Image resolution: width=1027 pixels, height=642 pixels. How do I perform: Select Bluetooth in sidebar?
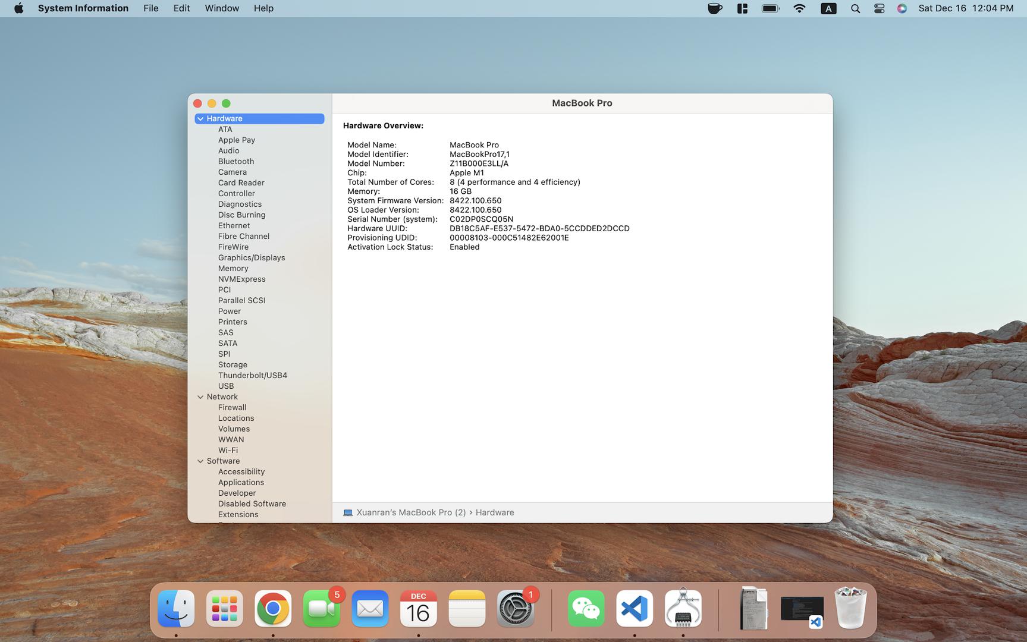pos(236,162)
